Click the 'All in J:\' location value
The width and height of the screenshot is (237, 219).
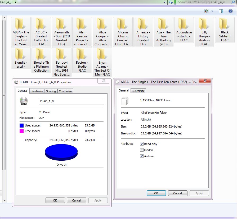pyautogui.click(x=146, y=120)
